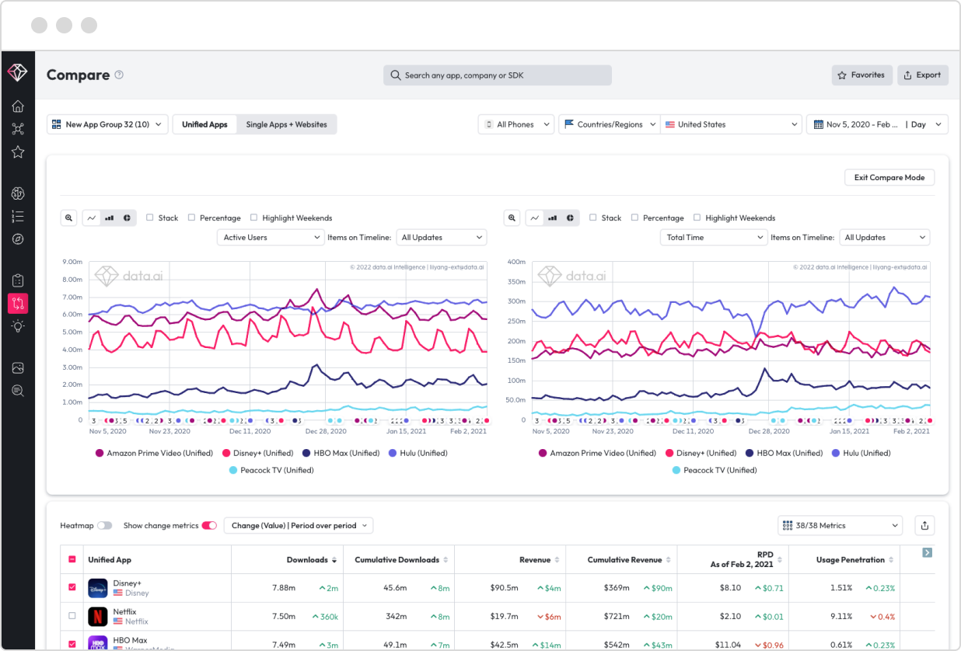Open the search-list icon in the sidebar

point(18,390)
